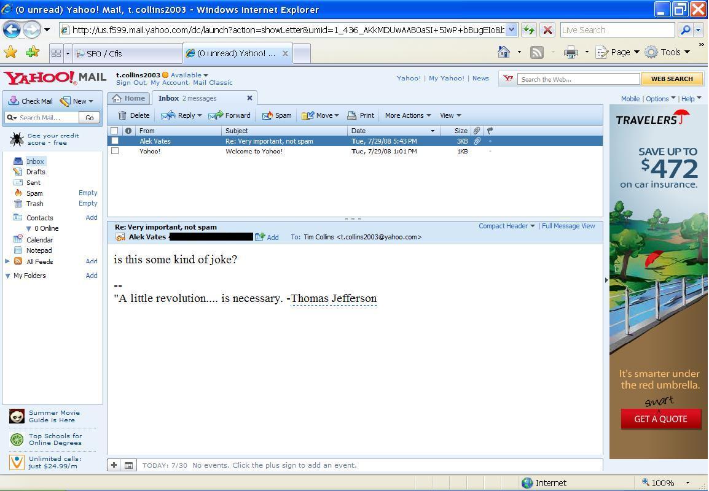
Task: Click the Go search mail button
Action: pyautogui.click(x=90, y=117)
